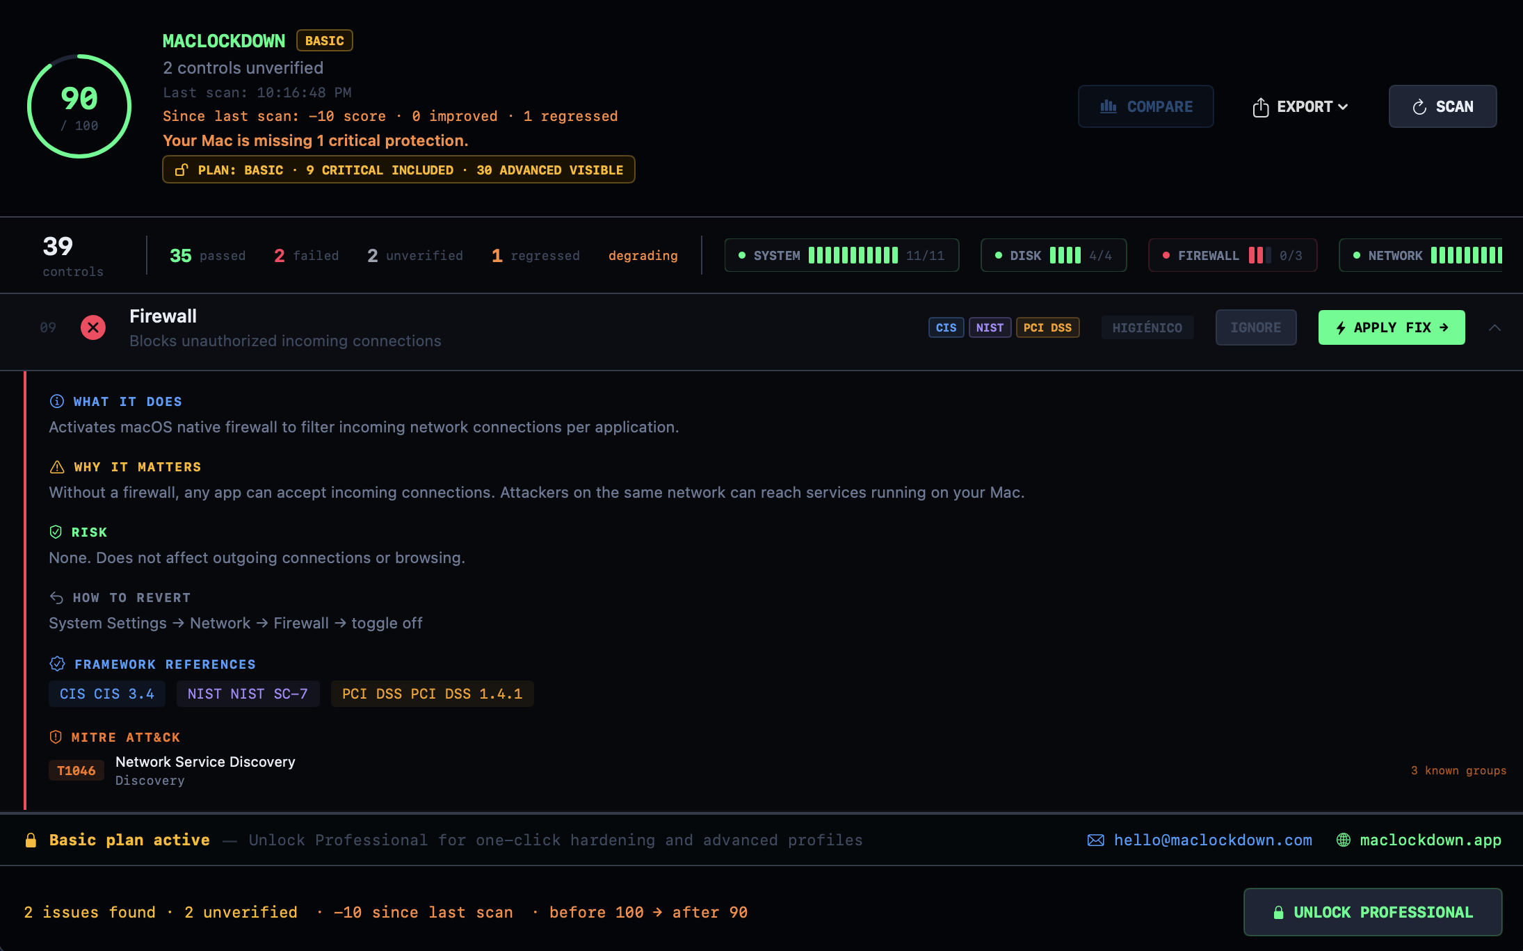Click the red failed X icon for Firewall
The image size is (1523, 951).
click(93, 327)
